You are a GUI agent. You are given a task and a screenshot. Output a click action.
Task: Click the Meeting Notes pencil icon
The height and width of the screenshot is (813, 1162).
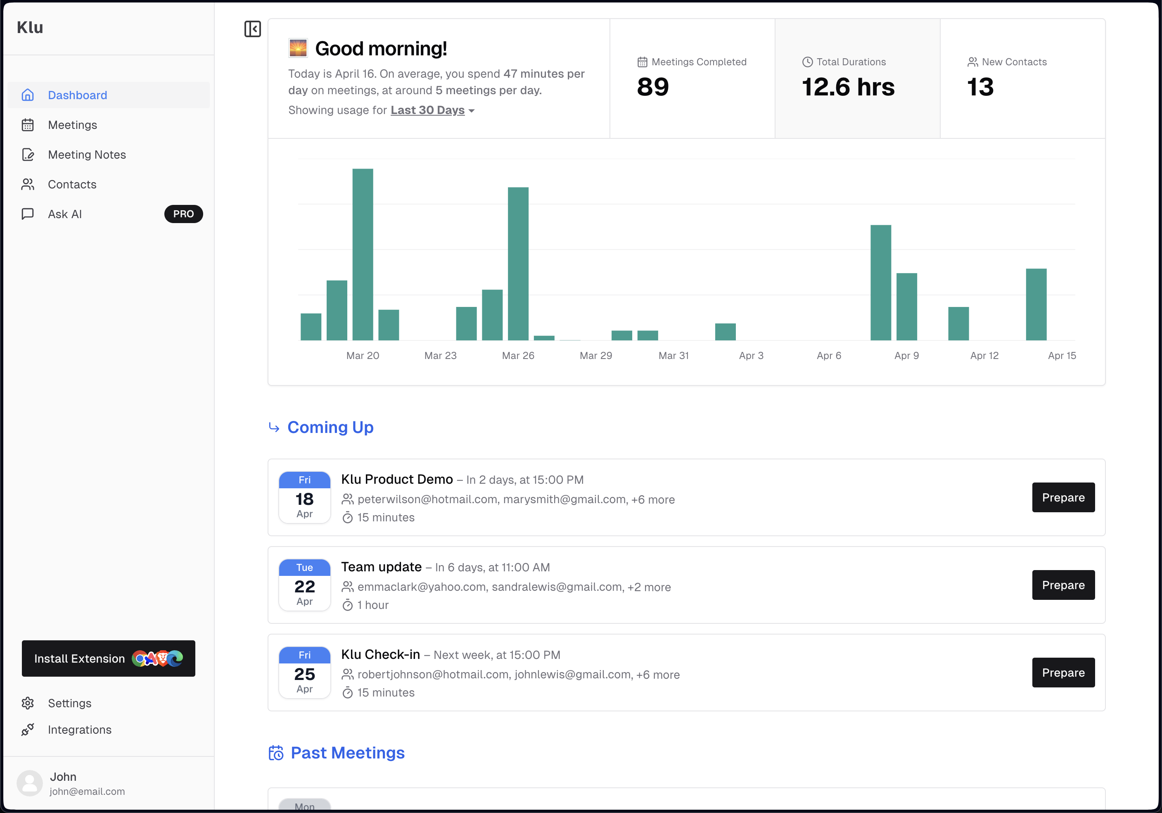28,155
